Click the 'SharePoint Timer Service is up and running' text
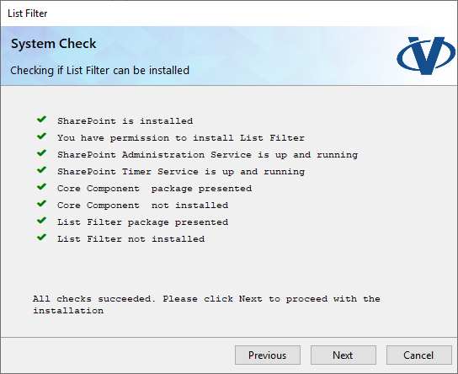 point(181,172)
